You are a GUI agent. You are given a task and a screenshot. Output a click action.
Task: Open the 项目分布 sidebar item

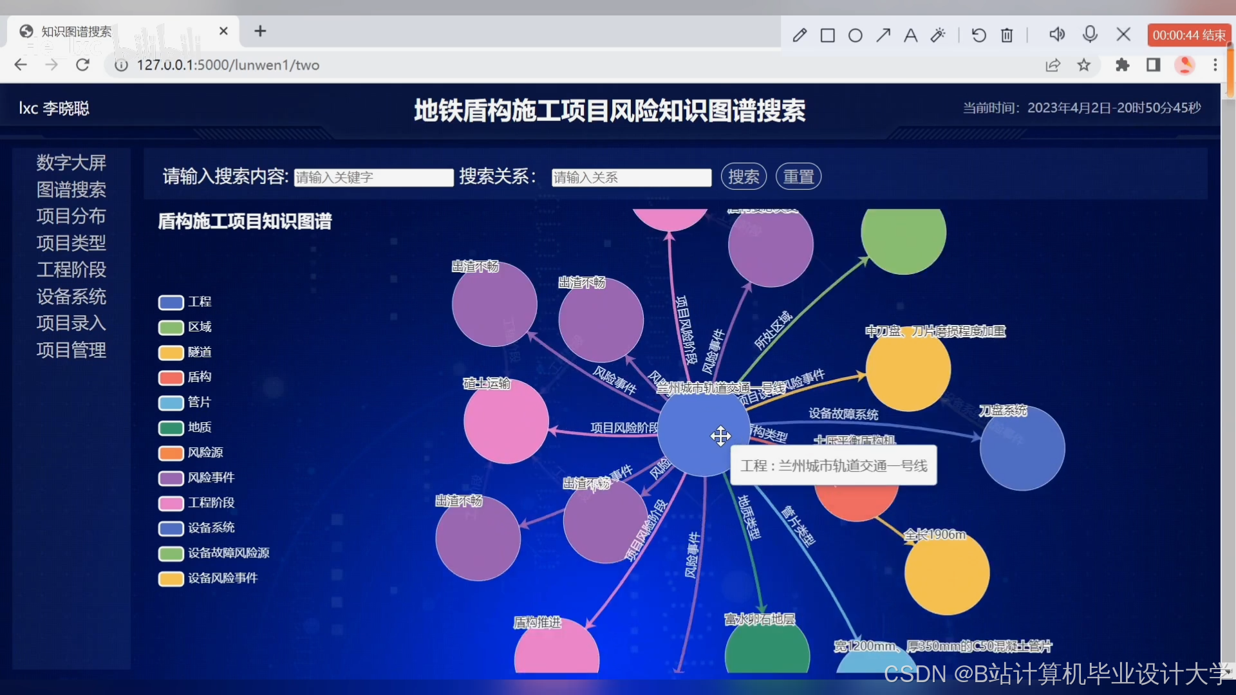(71, 216)
